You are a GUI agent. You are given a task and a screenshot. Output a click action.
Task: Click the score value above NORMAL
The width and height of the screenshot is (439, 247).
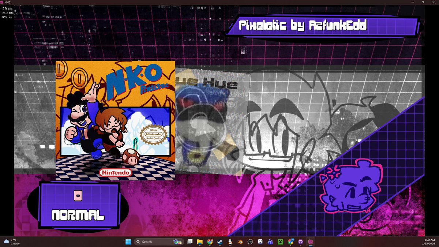coord(78,196)
